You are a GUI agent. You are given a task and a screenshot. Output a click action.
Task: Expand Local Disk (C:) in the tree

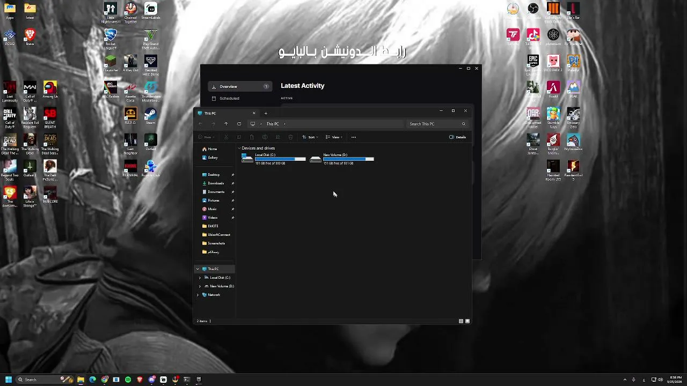click(200, 278)
